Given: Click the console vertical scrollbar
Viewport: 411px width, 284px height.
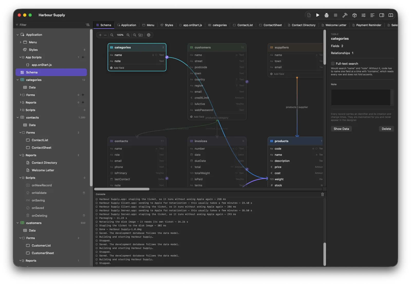Looking at the screenshot, I should [x=324, y=254].
